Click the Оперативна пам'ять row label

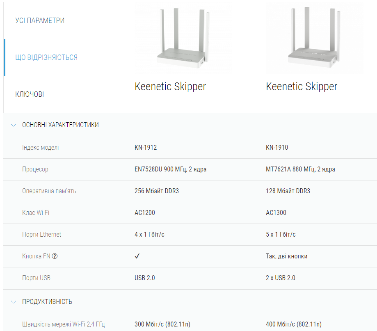point(49,191)
